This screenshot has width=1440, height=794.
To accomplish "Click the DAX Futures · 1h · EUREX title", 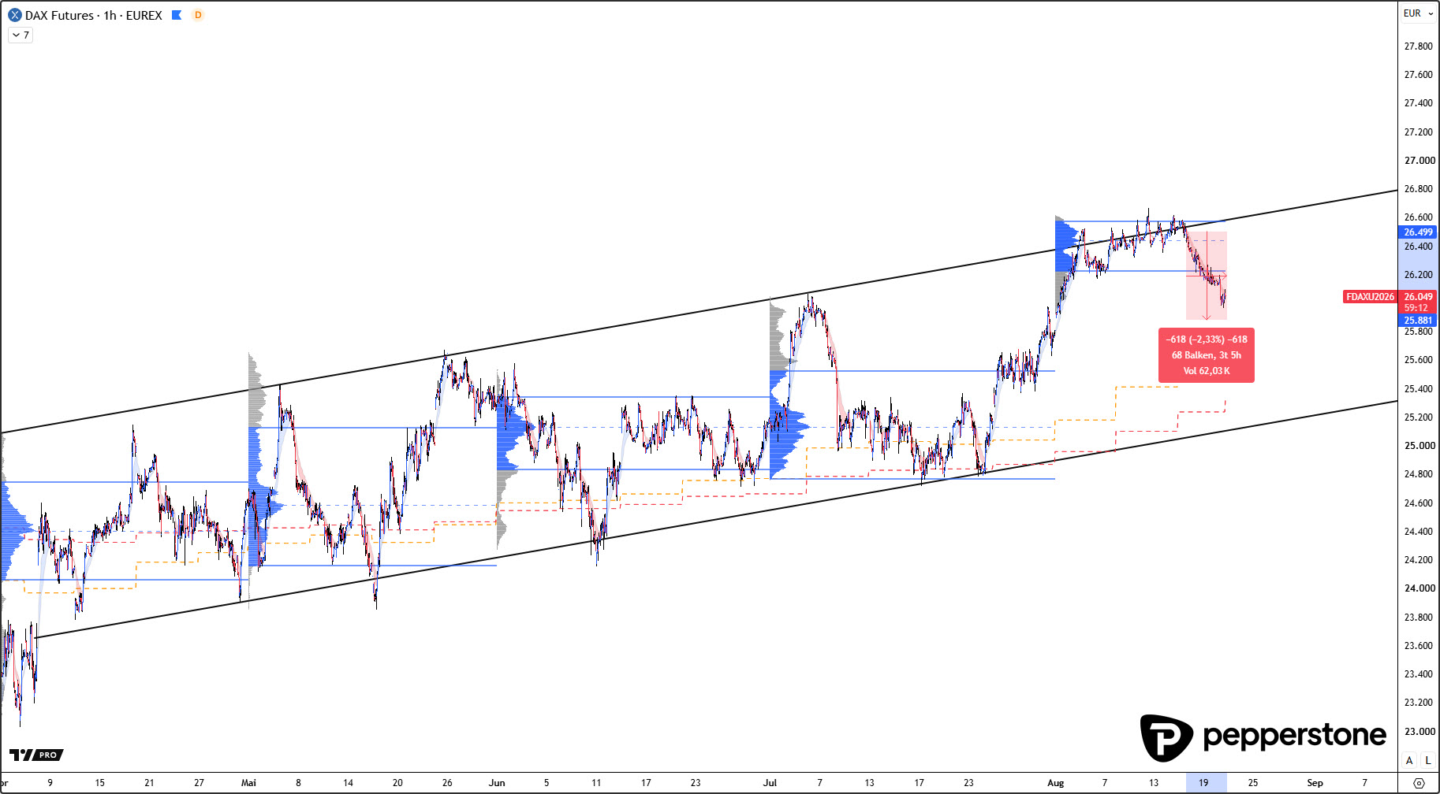I will tap(94, 15).
